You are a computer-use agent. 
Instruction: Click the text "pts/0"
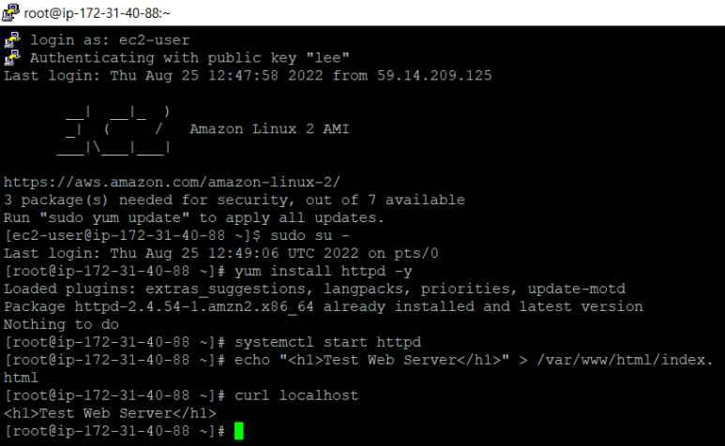(x=416, y=253)
